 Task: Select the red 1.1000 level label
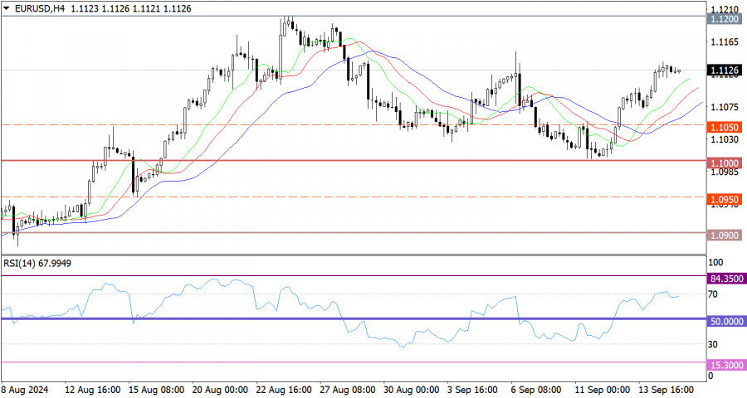(x=725, y=161)
